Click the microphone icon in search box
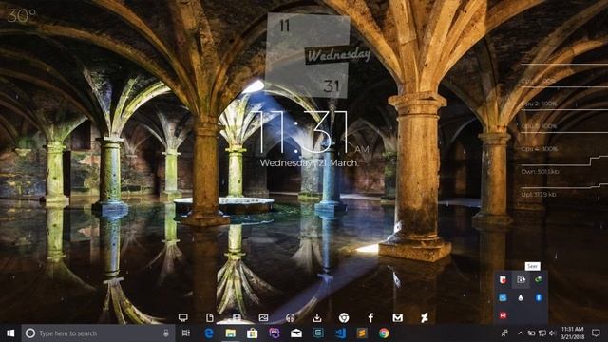 click(166, 333)
